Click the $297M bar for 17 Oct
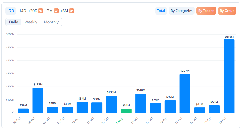This screenshot has width=242, height=129. [185, 94]
